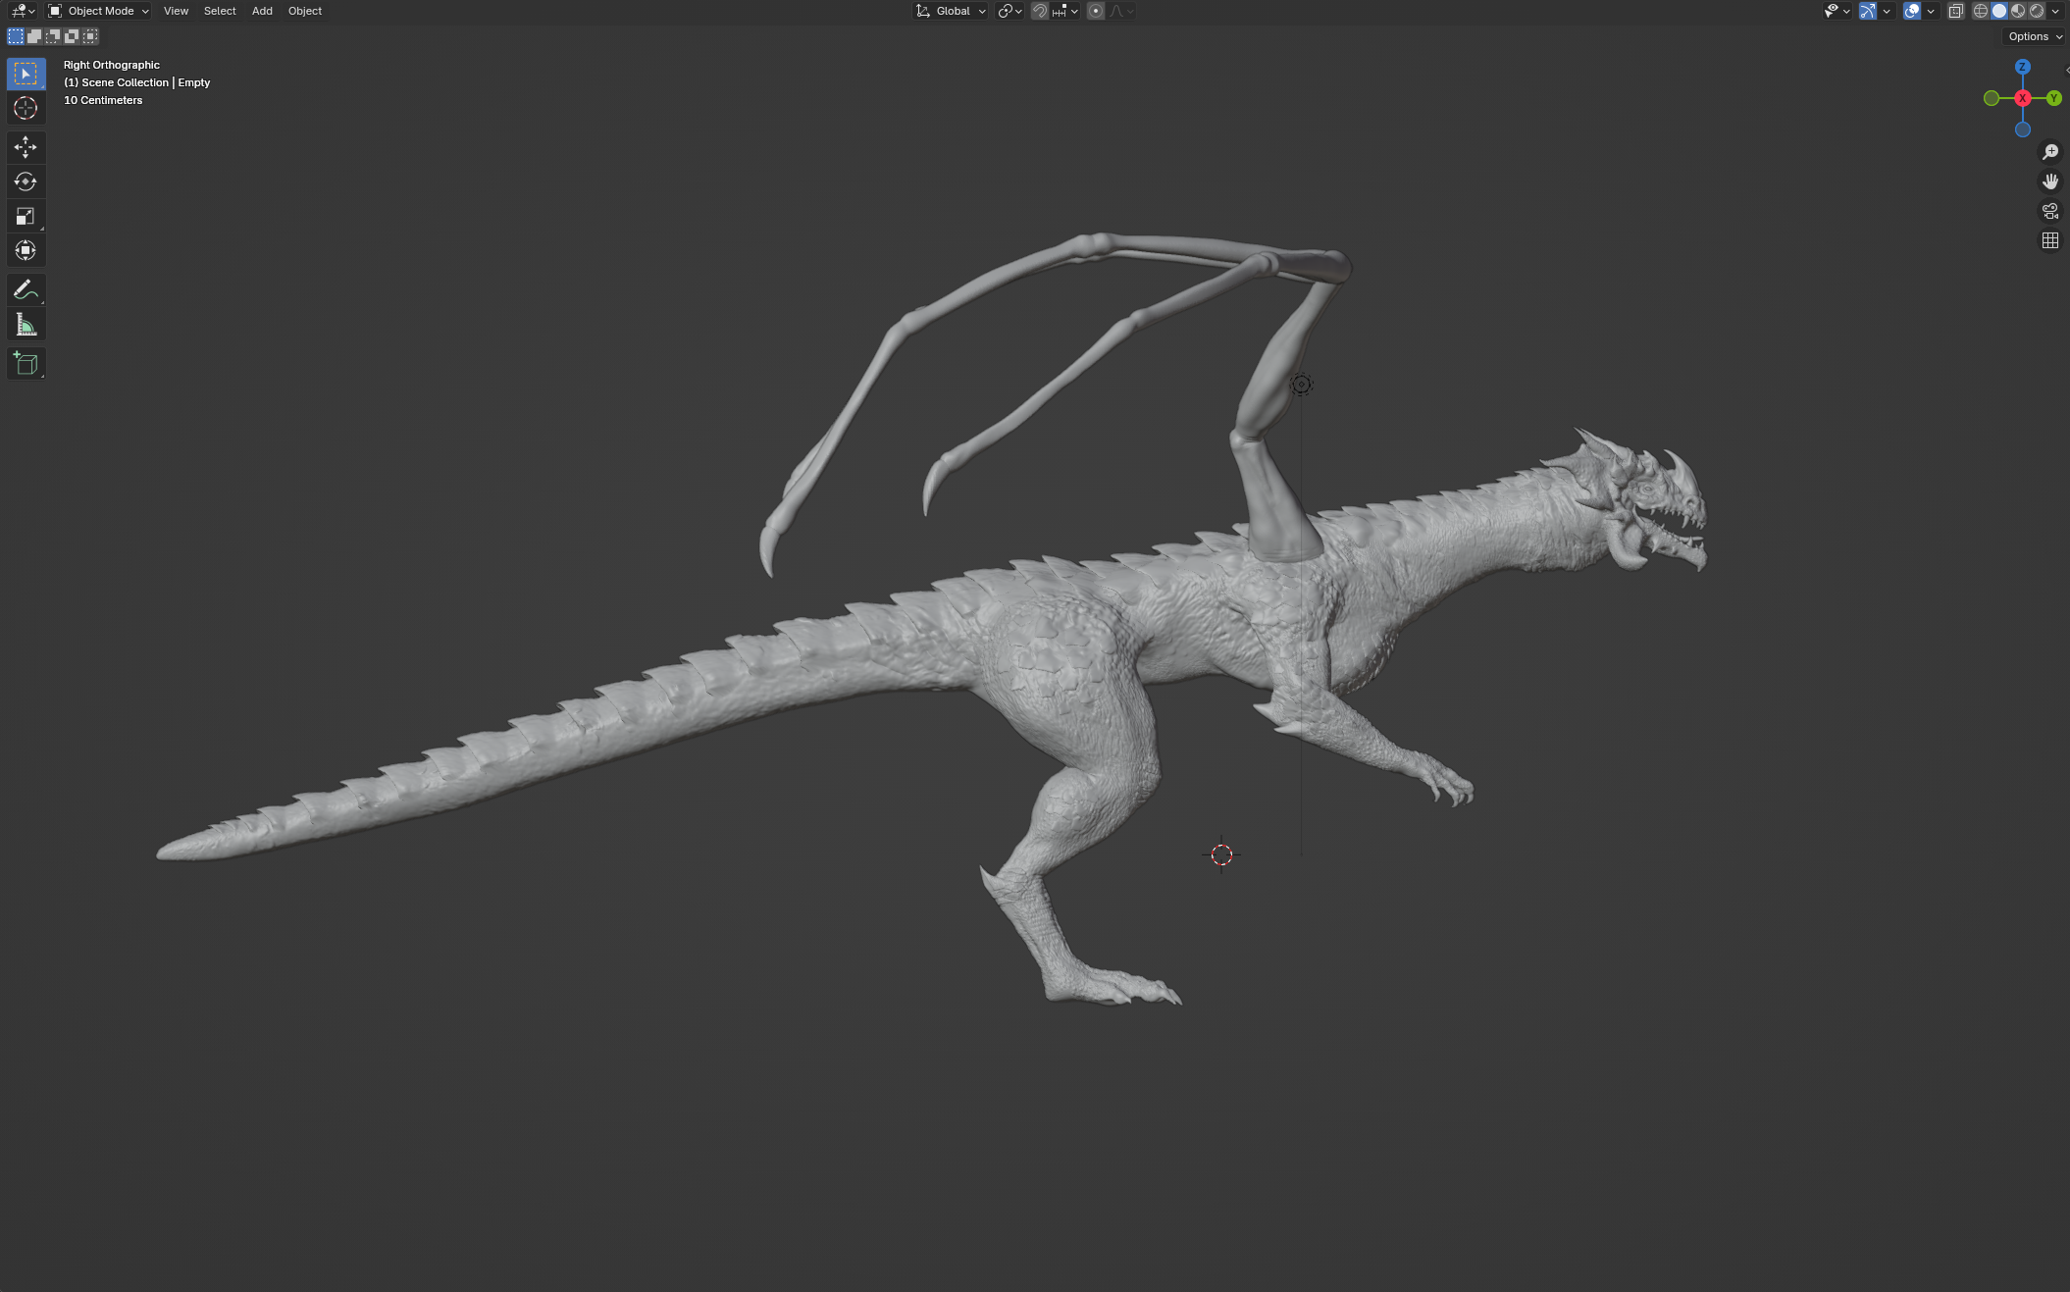Toggle snapping magnet
The image size is (2070, 1292).
pyautogui.click(x=1040, y=11)
